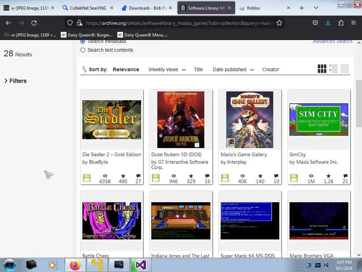The image size is (362, 272).
Task: Switch to the CollabNet SearXNG tab
Action: [88, 8]
